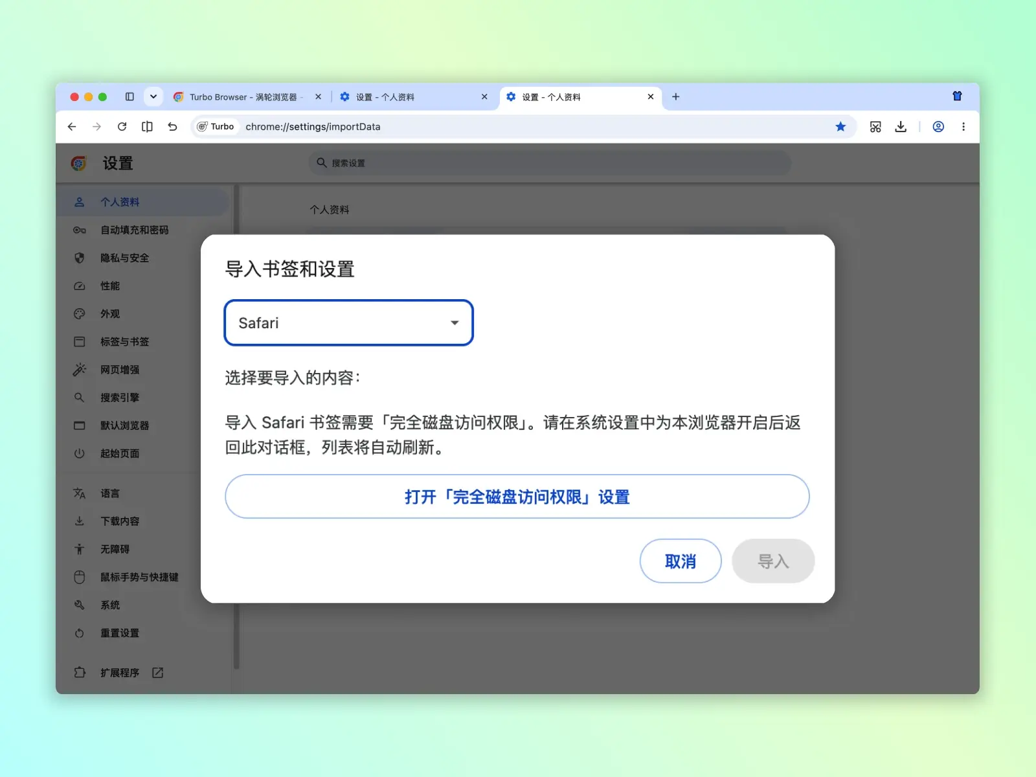The width and height of the screenshot is (1036, 777).
Task: Open 语言 settings section
Action: pyautogui.click(x=142, y=493)
